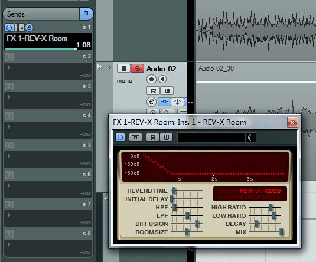Viewport: 316px width, 262px height.
Task: Toggle Read automation on Audio 02 track
Action: click(x=153, y=91)
